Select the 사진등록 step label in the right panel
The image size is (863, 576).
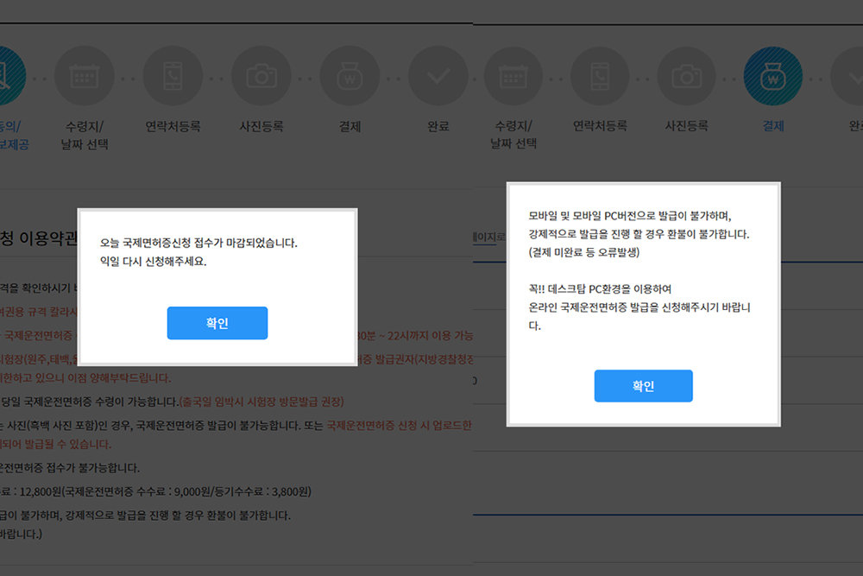[686, 126]
